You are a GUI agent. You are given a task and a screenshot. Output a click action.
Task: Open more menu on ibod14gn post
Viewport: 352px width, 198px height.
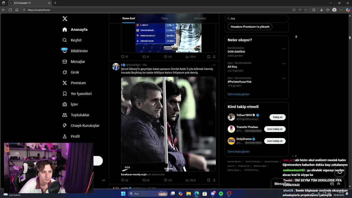(x=214, y=65)
